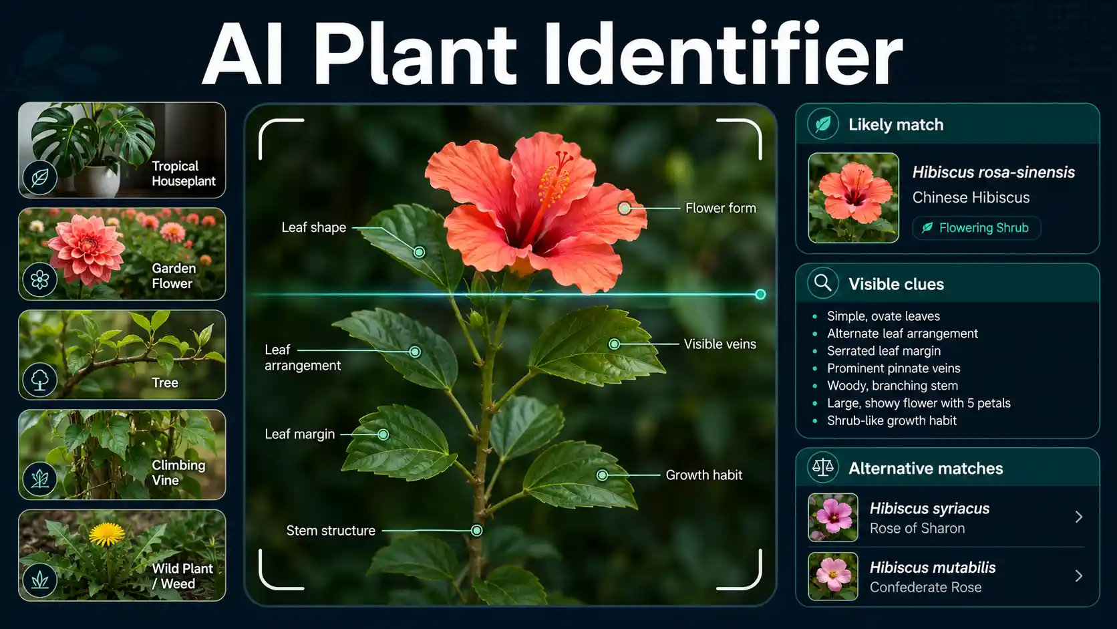
Task: Open the Chinese Hibiscus thumbnail image
Action: 853,198
